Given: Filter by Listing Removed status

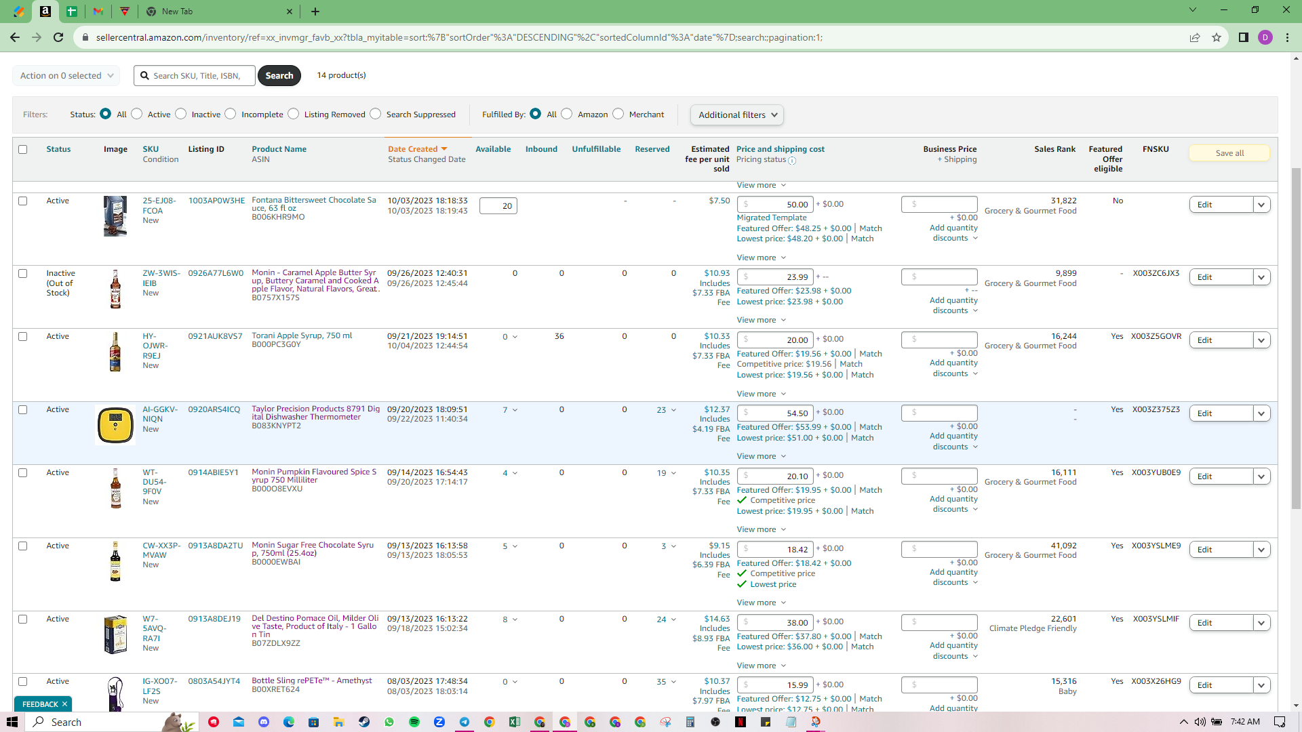Looking at the screenshot, I should click(x=294, y=114).
